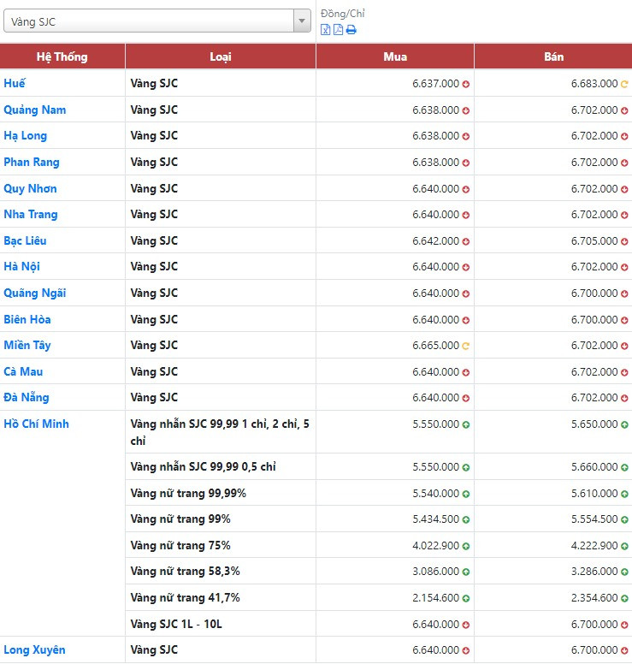Click the green up icon next to 5.660.000
The width and height of the screenshot is (632, 664).
pos(624,467)
